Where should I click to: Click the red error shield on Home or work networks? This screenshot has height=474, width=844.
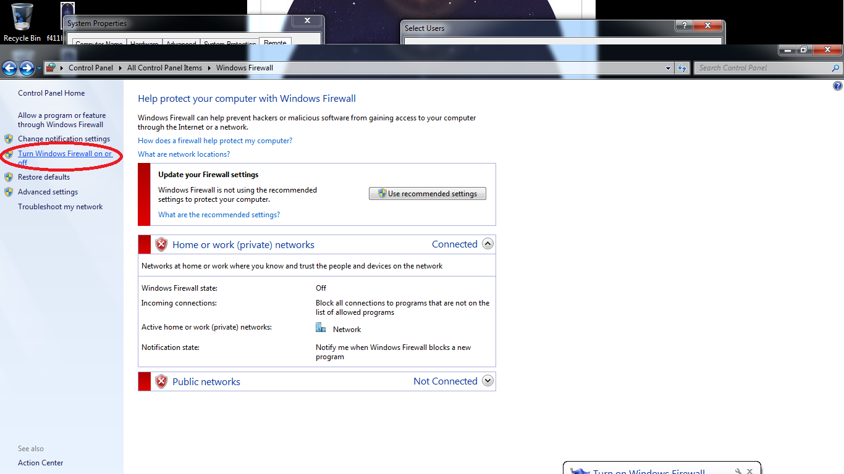pos(161,244)
